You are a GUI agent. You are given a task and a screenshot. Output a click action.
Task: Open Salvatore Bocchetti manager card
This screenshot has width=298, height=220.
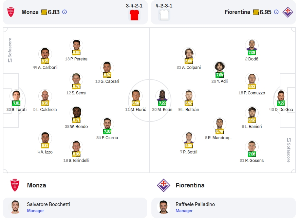coord(75,208)
